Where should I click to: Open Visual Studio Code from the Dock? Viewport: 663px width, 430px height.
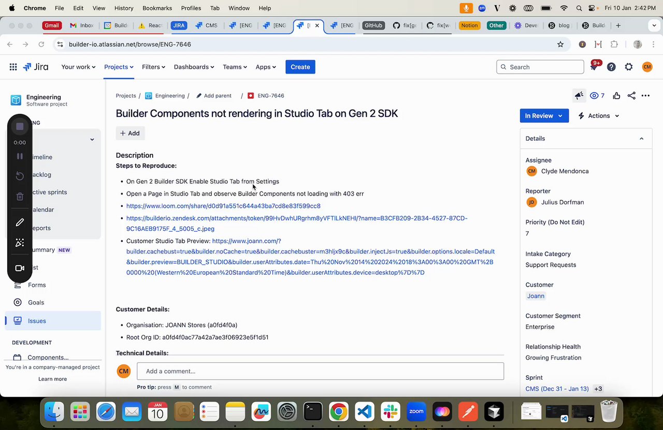click(365, 412)
